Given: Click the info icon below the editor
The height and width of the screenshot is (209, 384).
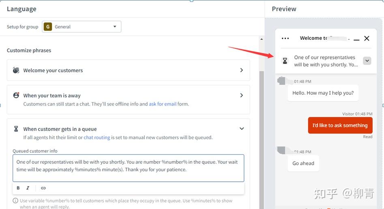Looking at the screenshot, I should [15, 200].
